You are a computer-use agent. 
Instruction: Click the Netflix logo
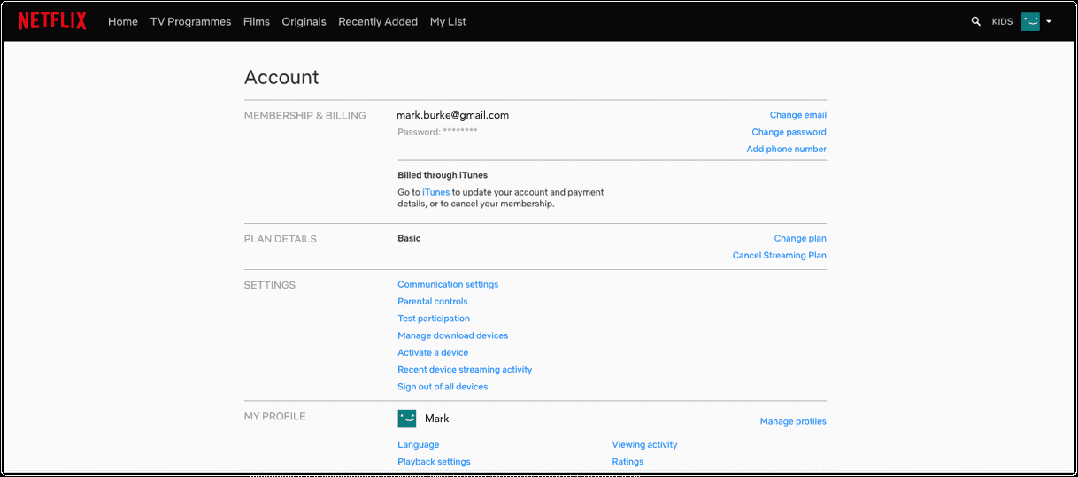(x=52, y=21)
